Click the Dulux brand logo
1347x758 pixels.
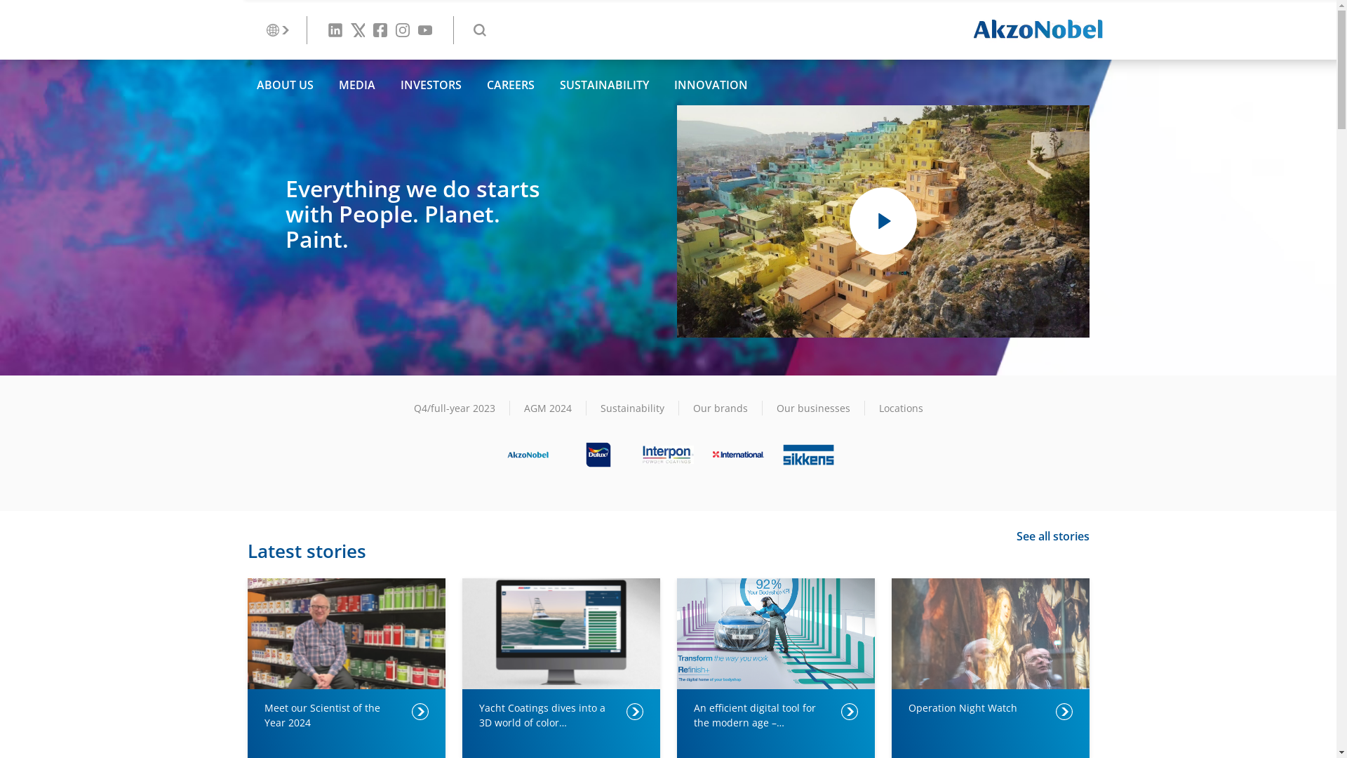pyautogui.click(x=598, y=455)
